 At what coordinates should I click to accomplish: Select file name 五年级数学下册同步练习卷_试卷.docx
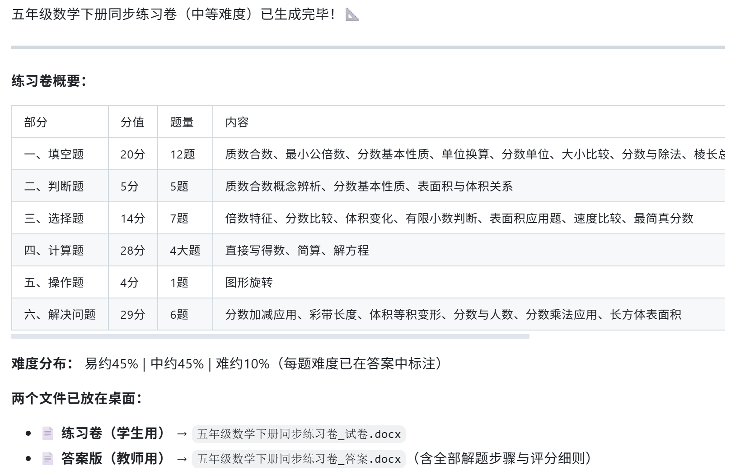pos(299,434)
